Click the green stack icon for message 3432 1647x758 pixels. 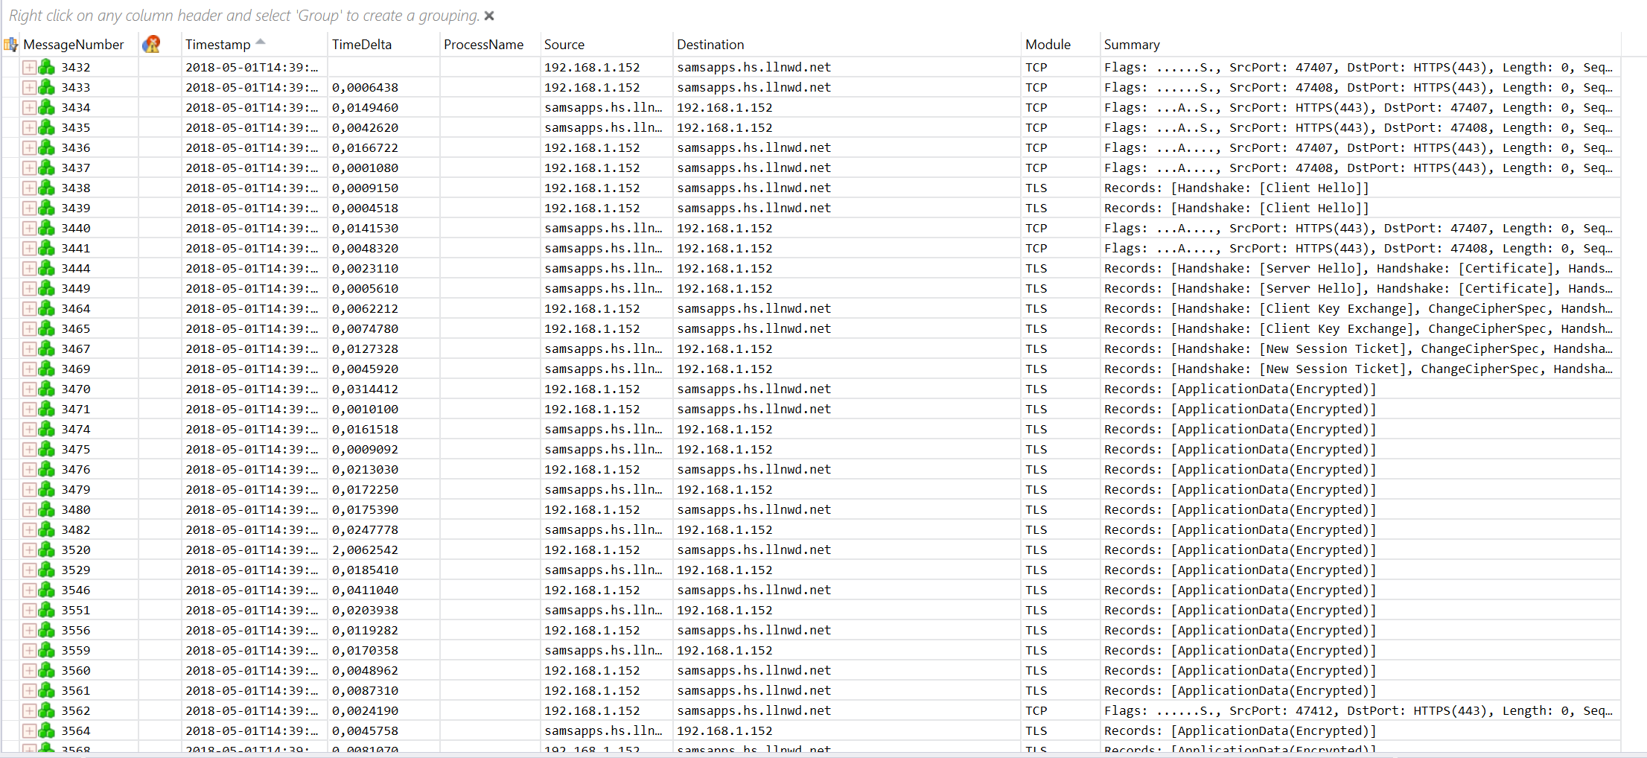click(46, 67)
